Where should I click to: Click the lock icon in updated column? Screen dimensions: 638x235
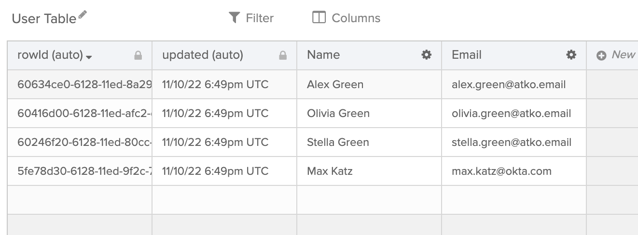pyautogui.click(x=283, y=56)
